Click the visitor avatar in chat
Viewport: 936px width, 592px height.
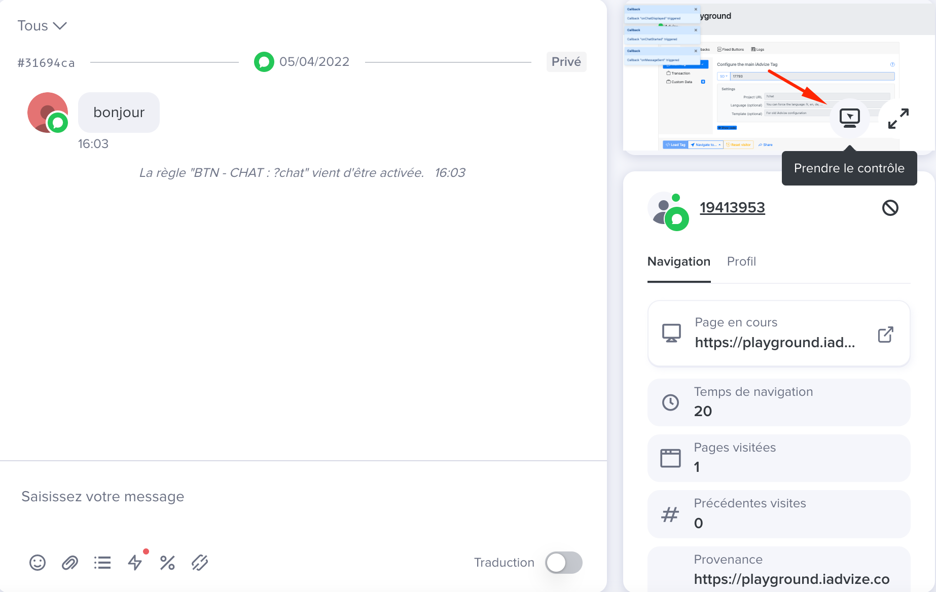48,113
